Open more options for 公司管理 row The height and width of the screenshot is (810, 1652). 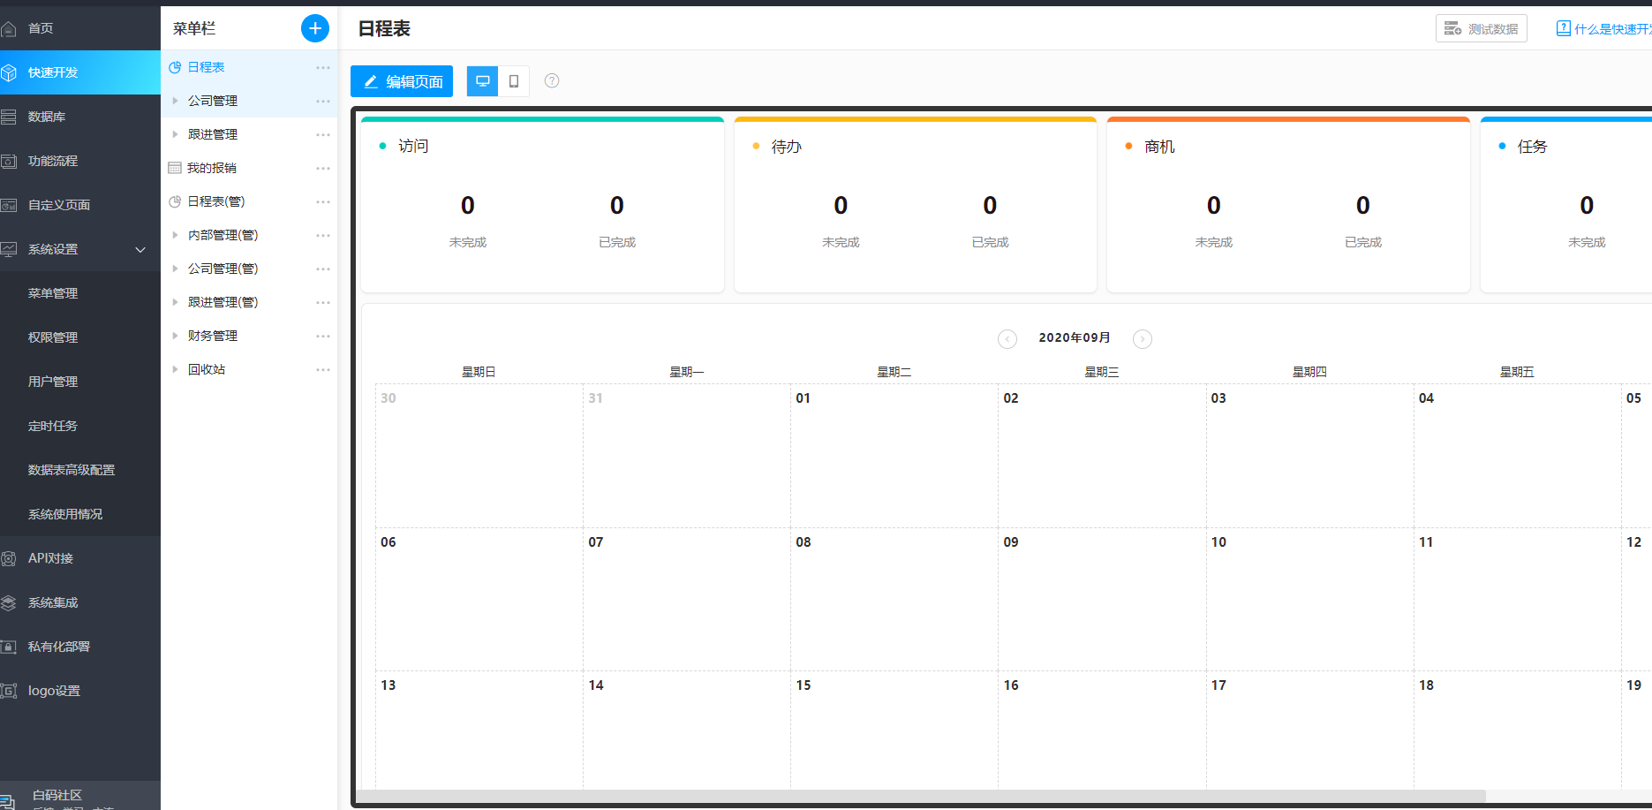[x=323, y=101]
